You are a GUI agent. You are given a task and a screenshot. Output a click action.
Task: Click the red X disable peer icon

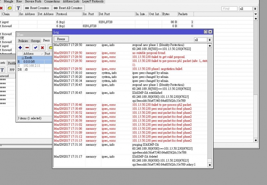point(42,47)
